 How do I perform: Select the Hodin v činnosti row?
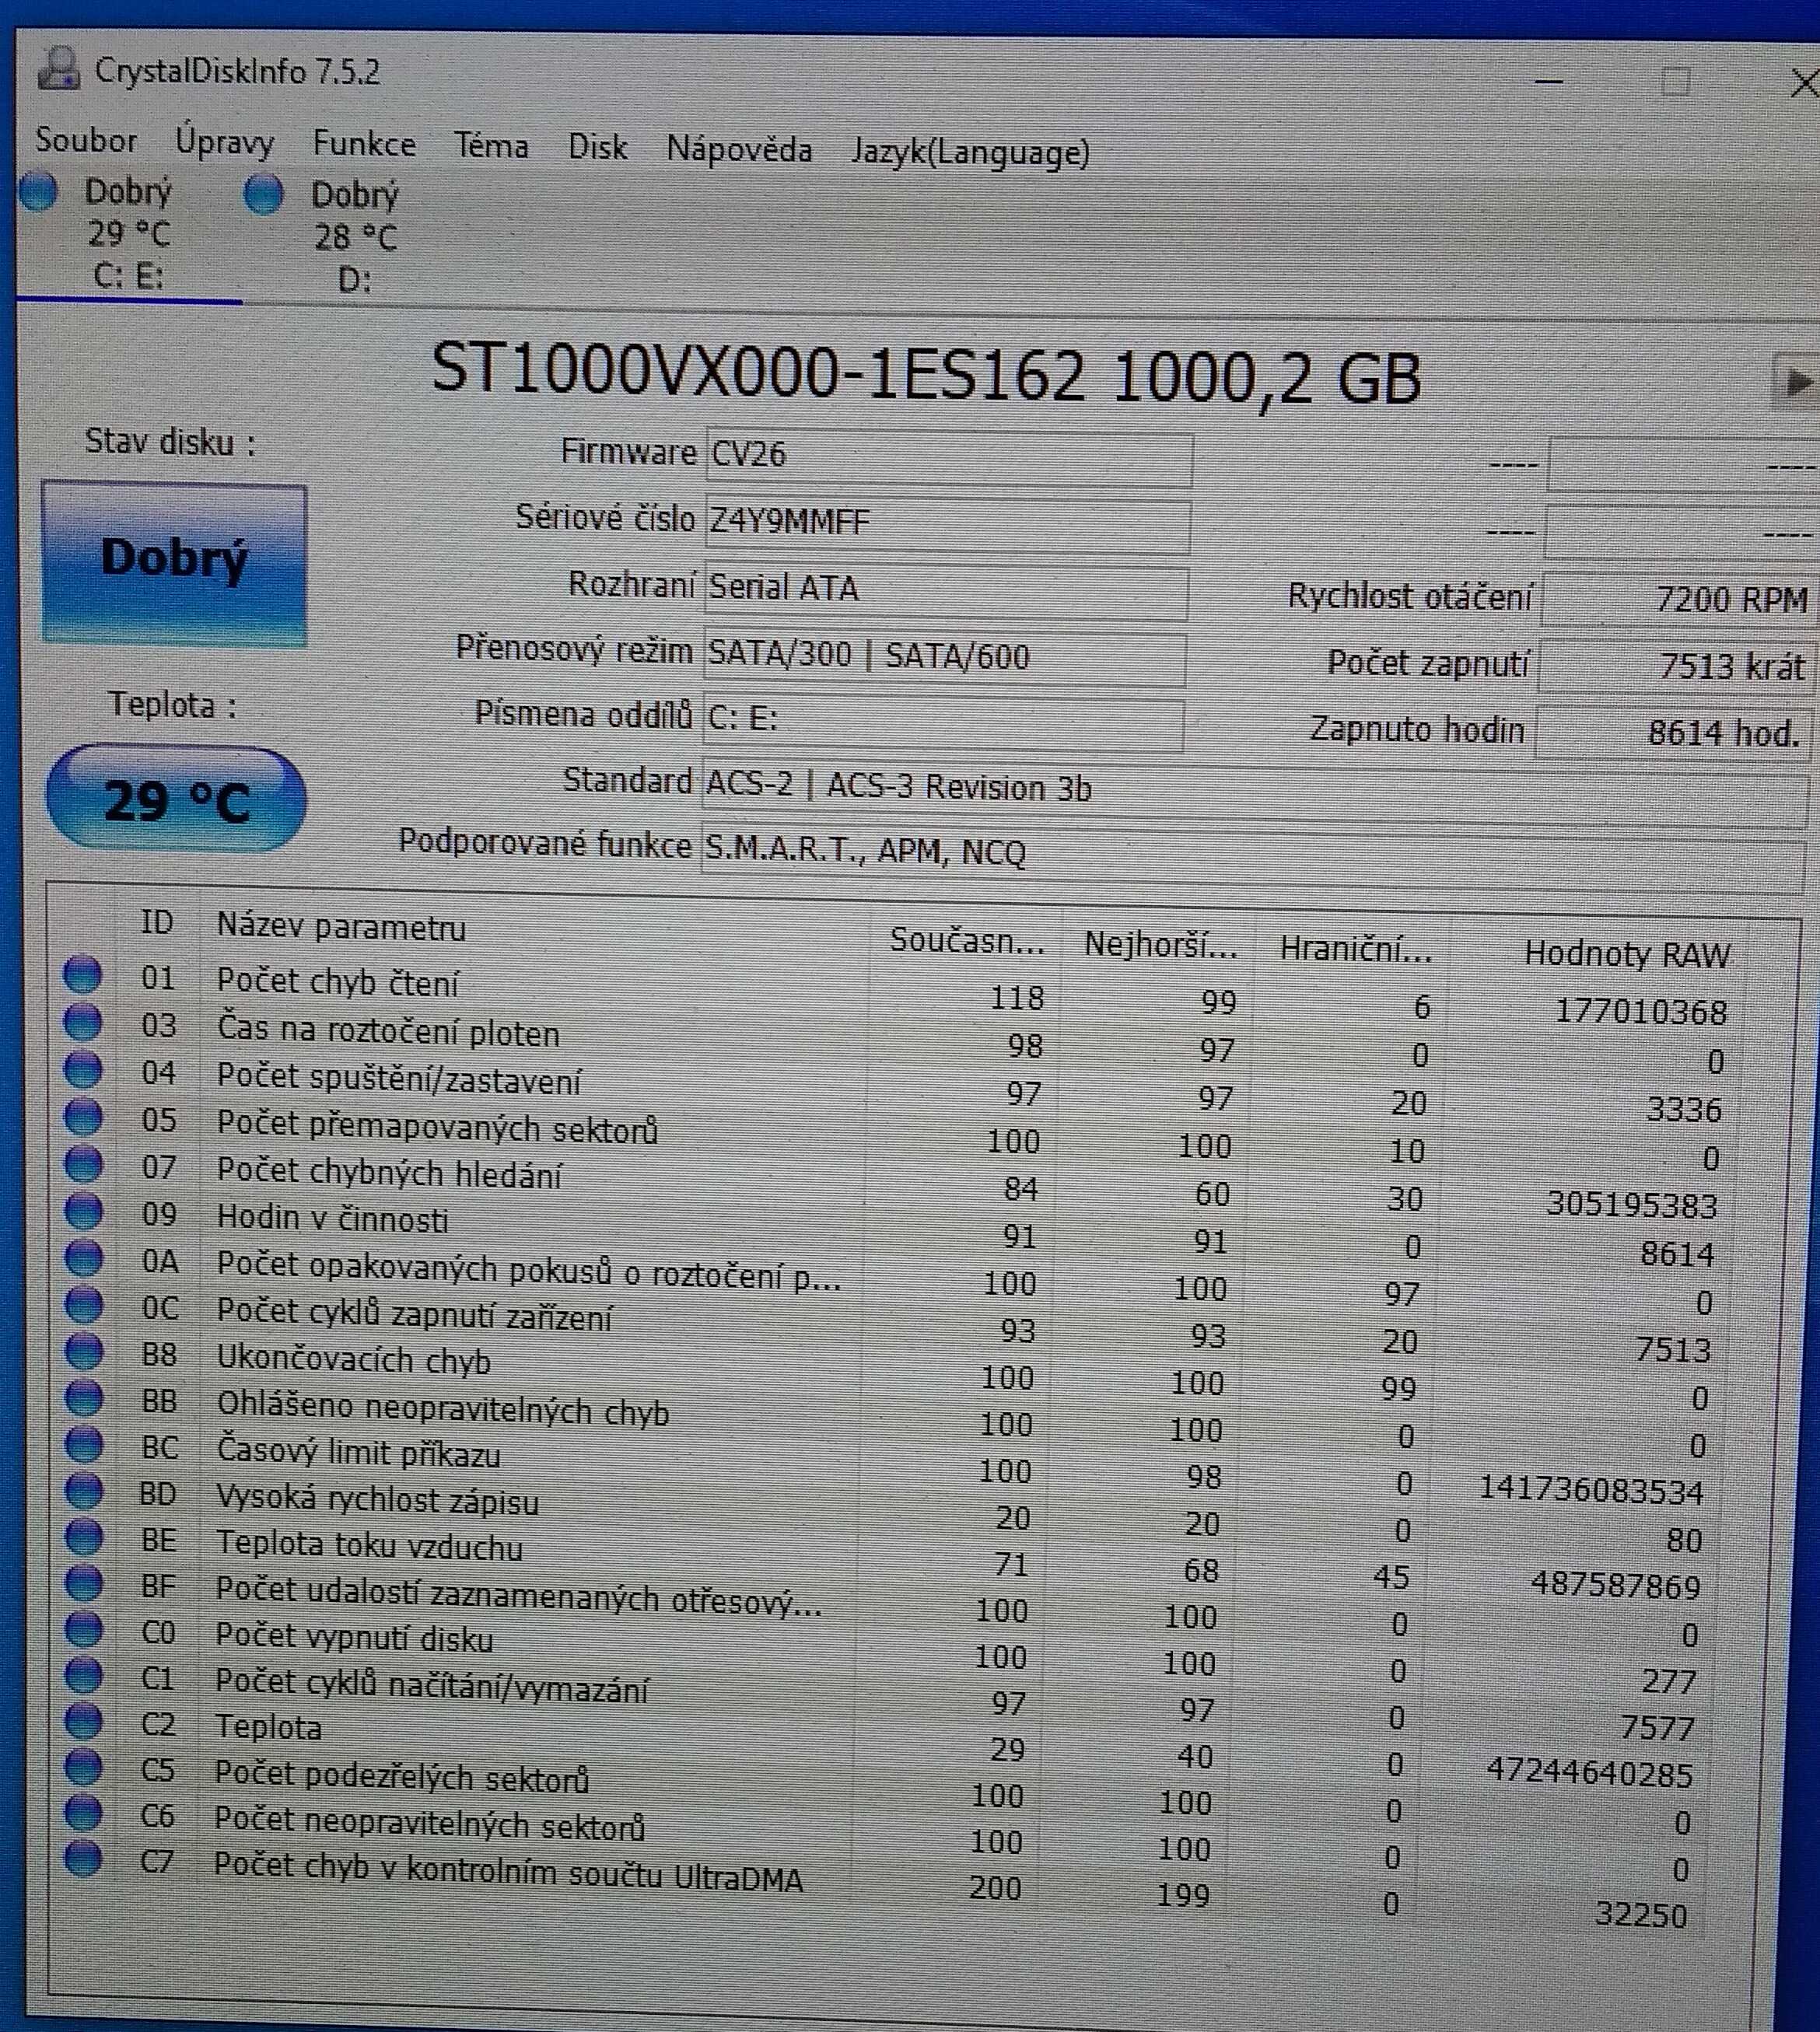click(332, 1219)
